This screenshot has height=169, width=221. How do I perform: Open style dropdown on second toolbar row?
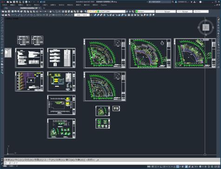pyautogui.click(x=82, y=15)
